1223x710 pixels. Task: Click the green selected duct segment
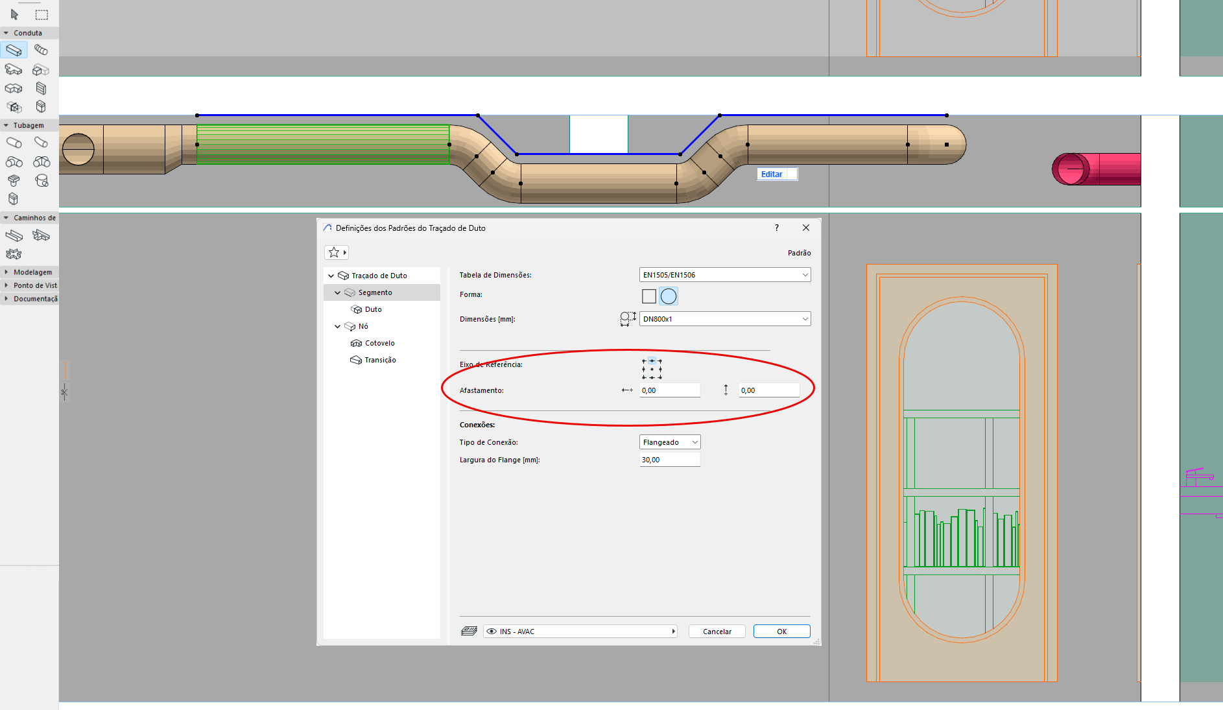point(323,145)
